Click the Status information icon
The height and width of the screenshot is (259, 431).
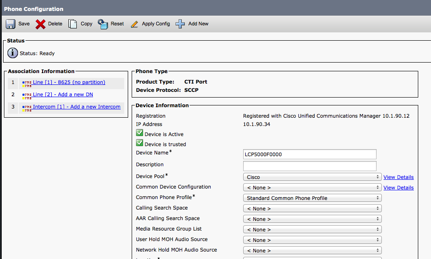coord(12,53)
